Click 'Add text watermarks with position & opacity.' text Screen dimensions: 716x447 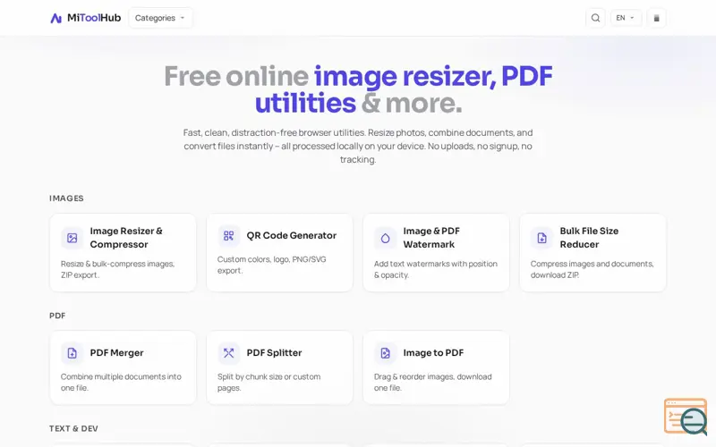(436, 270)
